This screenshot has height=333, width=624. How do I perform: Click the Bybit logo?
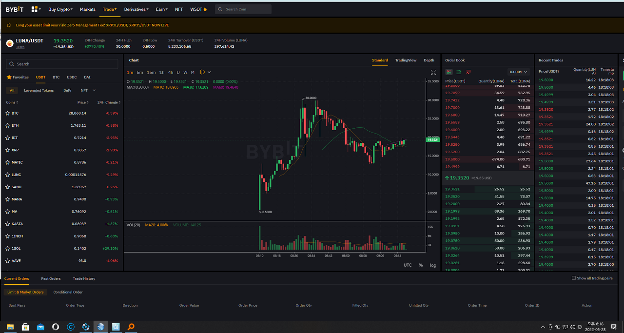pyautogui.click(x=15, y=9)
